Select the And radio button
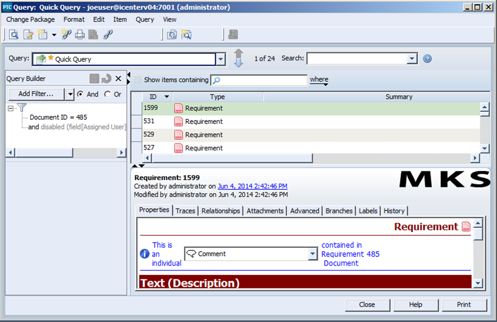 [x=81, y=94]
